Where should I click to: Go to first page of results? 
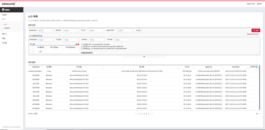(135, 114)
